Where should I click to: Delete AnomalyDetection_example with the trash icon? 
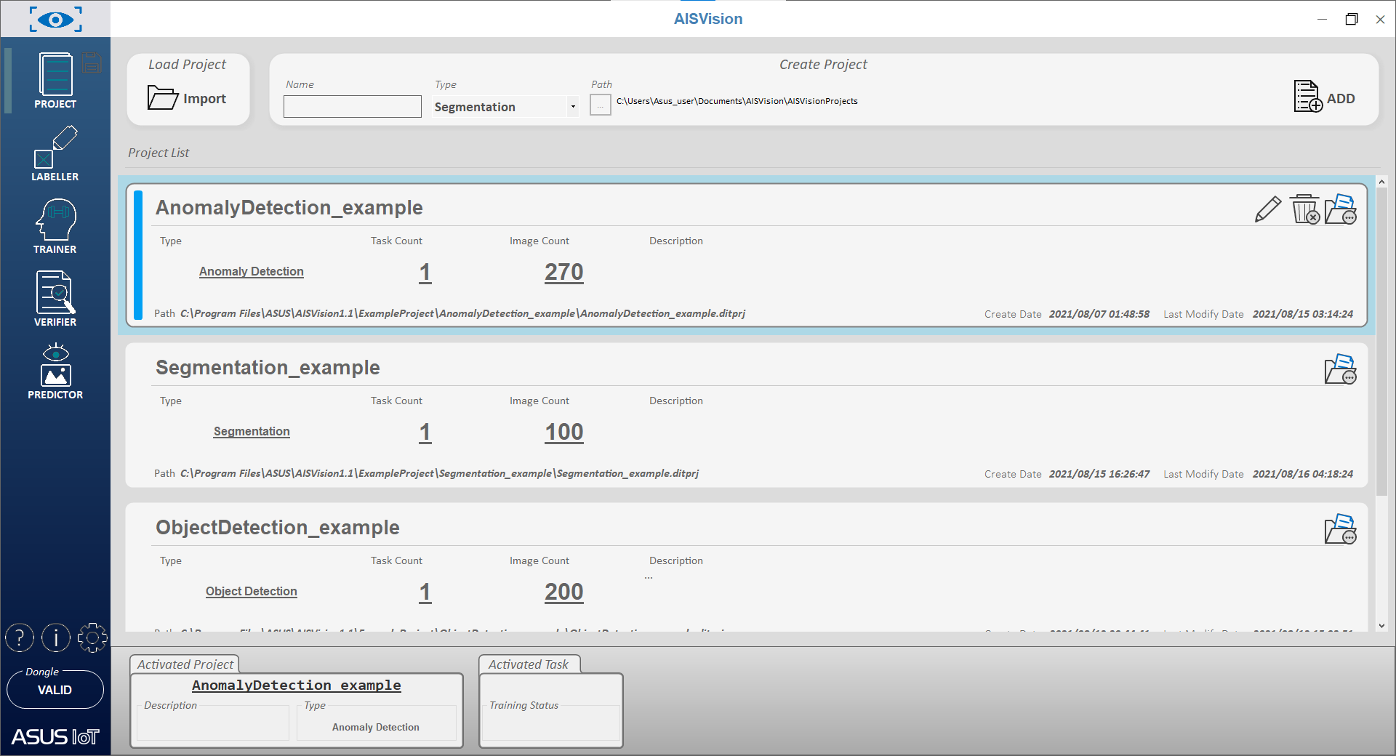(x=1304, y=209)
